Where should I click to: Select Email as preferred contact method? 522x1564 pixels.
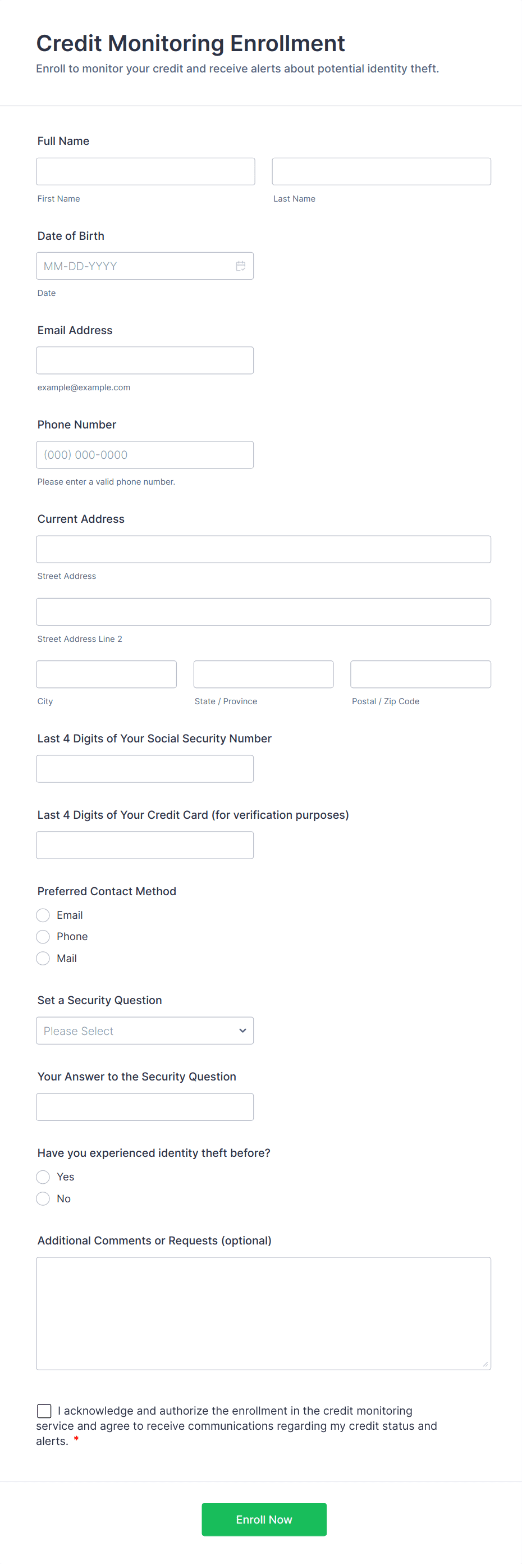[x=43, y=915]
